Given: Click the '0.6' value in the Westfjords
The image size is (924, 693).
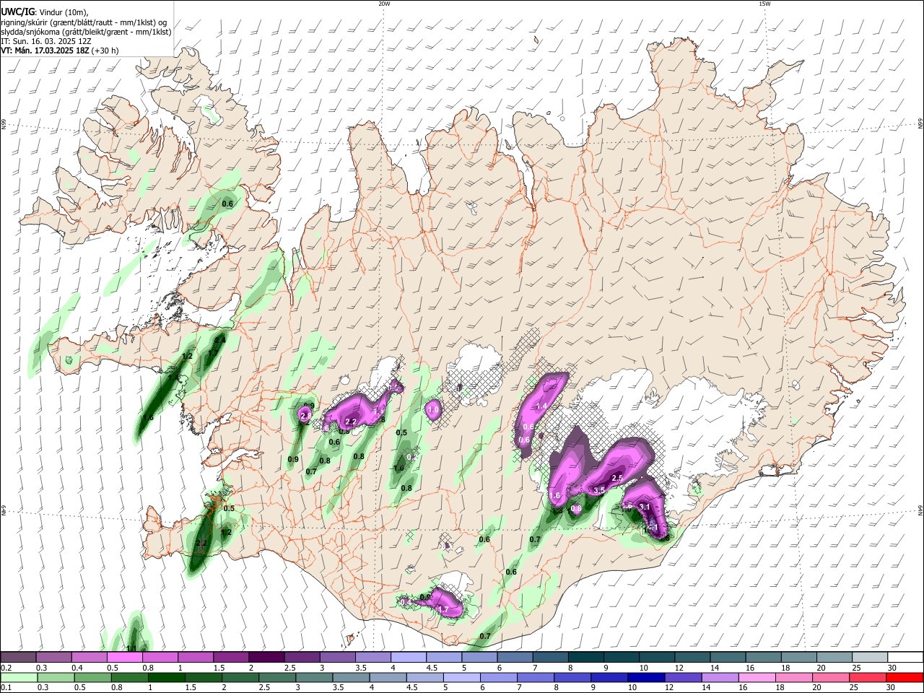Looking at the screenshot, I should (x=227, y=204).
